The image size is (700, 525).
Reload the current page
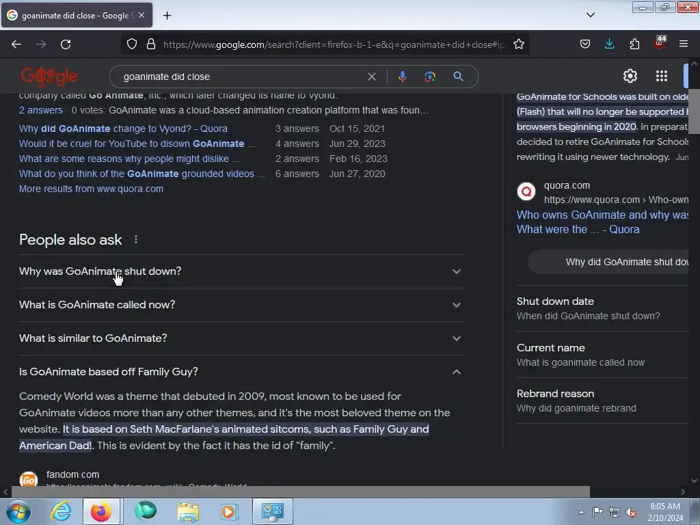click(x=66, y=44)
